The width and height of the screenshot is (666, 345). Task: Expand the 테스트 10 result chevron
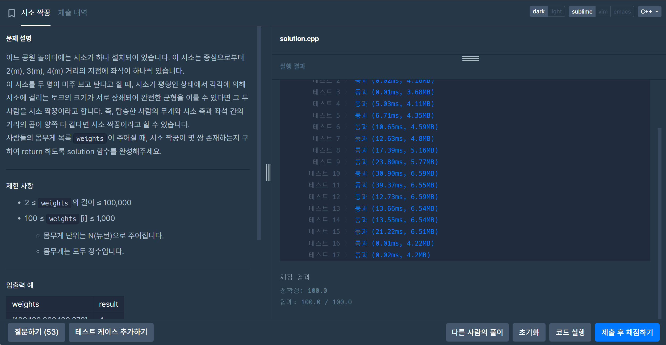[346, 174]
